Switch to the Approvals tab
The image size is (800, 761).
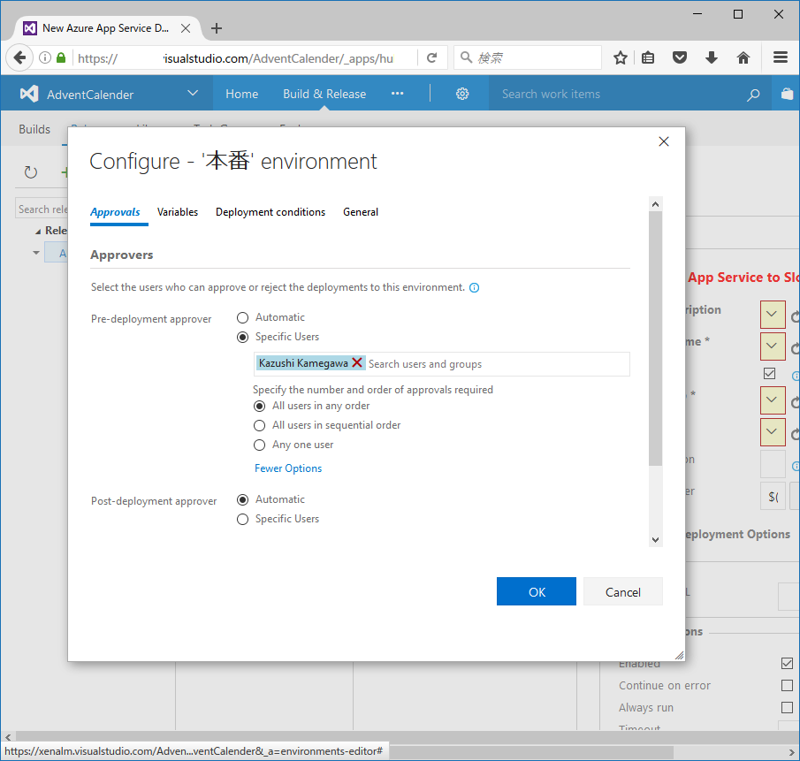click(115, 212)
